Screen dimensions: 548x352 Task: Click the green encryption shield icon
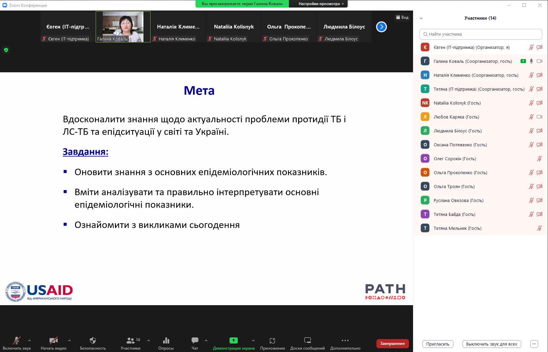tap(6, 50)
